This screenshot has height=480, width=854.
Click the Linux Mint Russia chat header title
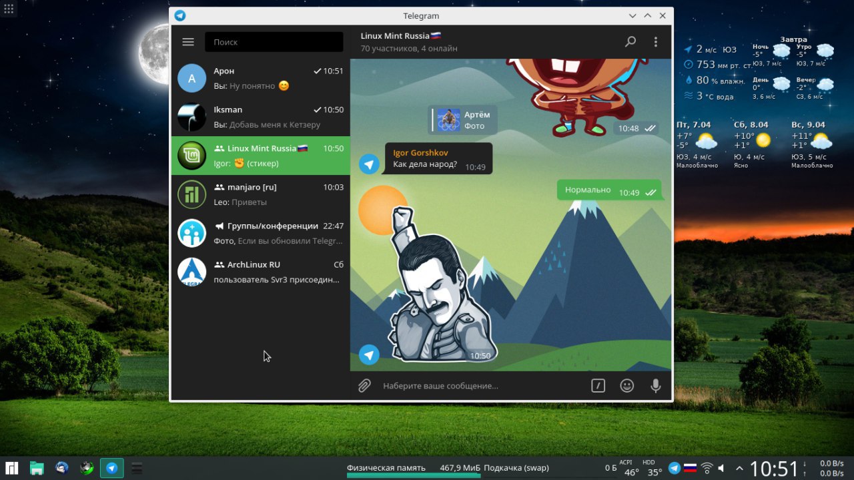click(x=401, y=36)
